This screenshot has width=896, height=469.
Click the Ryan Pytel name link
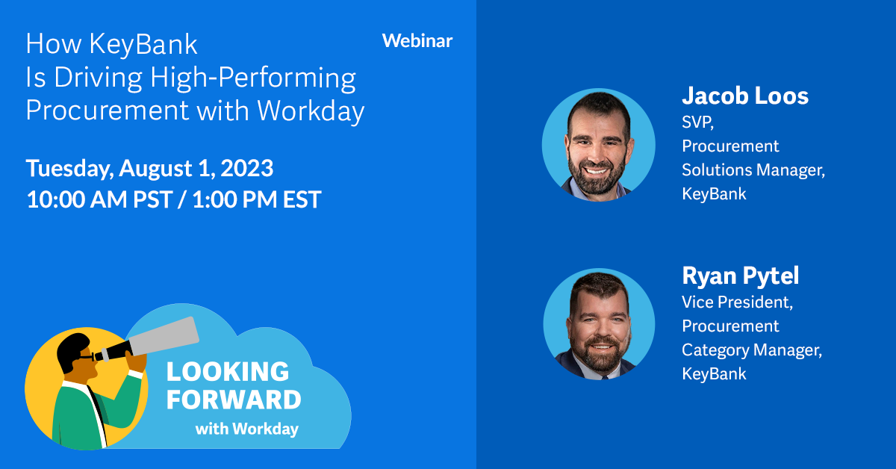[x=741, y=276]
